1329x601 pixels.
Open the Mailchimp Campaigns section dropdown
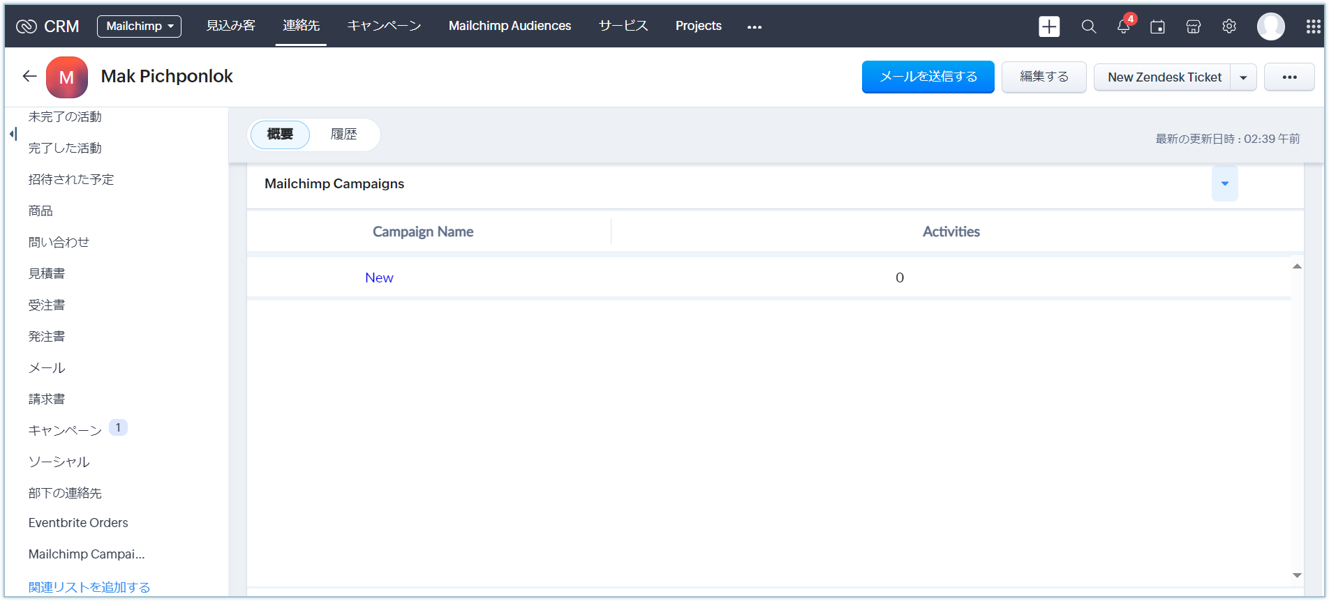(1224, 183)
